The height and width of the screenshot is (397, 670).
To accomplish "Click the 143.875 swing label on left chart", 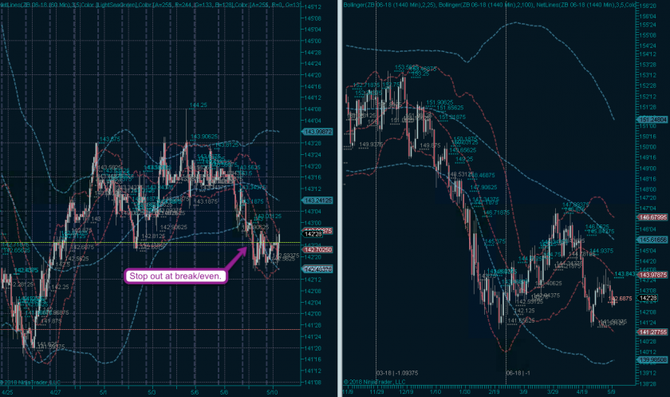I will coord(110,139).
